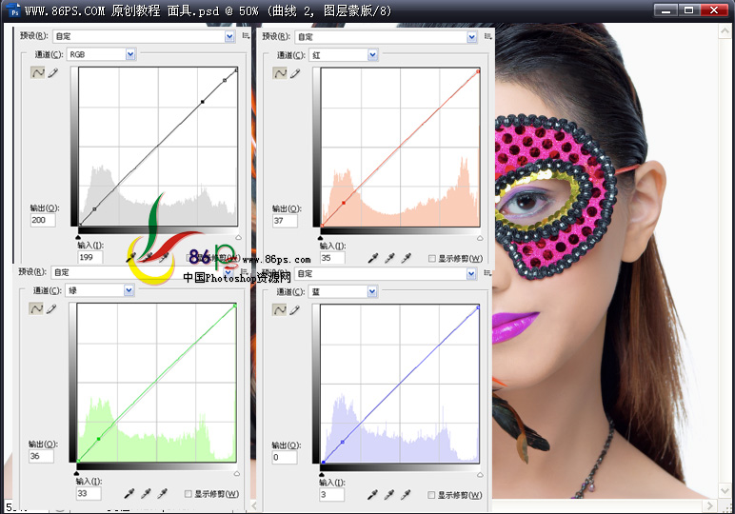735x514 pixels.
Task: Click the black point slider under RGB curve
Action: click(x=78, y=238)
